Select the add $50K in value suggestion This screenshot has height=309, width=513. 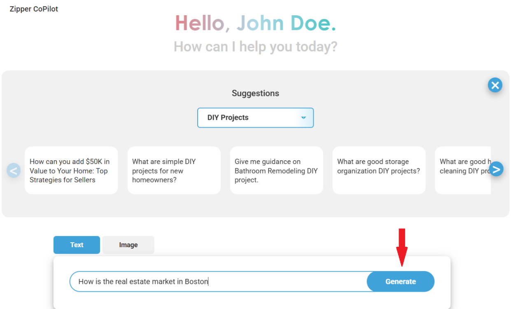[x=71, y=171]
